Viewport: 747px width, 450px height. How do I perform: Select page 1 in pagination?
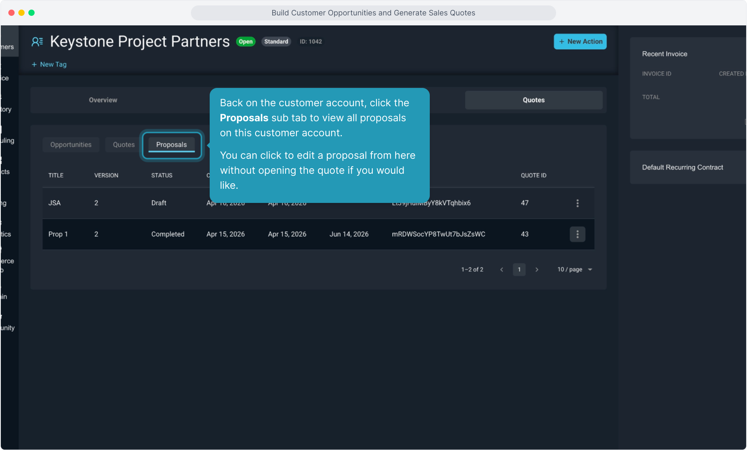519,270
